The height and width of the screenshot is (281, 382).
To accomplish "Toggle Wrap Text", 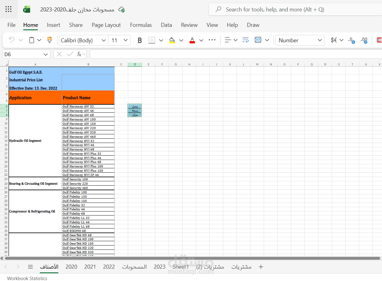I will 246,40.
